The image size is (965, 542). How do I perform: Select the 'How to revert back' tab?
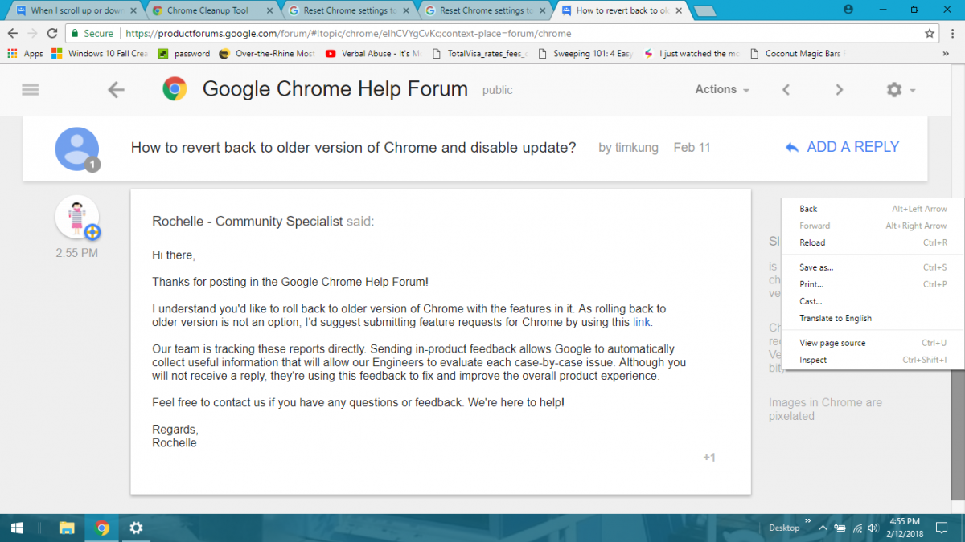(621, 10)
